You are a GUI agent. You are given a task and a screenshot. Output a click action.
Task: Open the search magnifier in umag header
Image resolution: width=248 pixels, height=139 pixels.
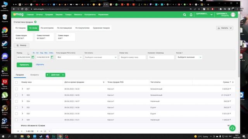pyautogui.click(x=184, y=15)
